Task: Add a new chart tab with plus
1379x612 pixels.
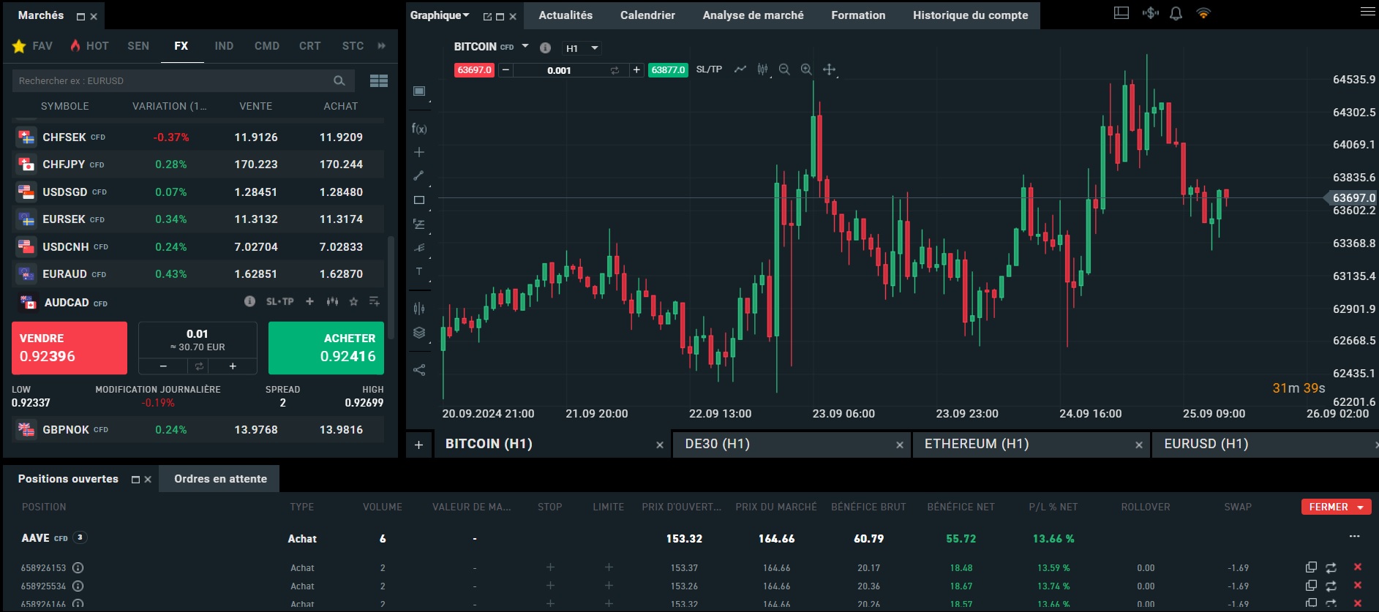Action: [418, 445]
